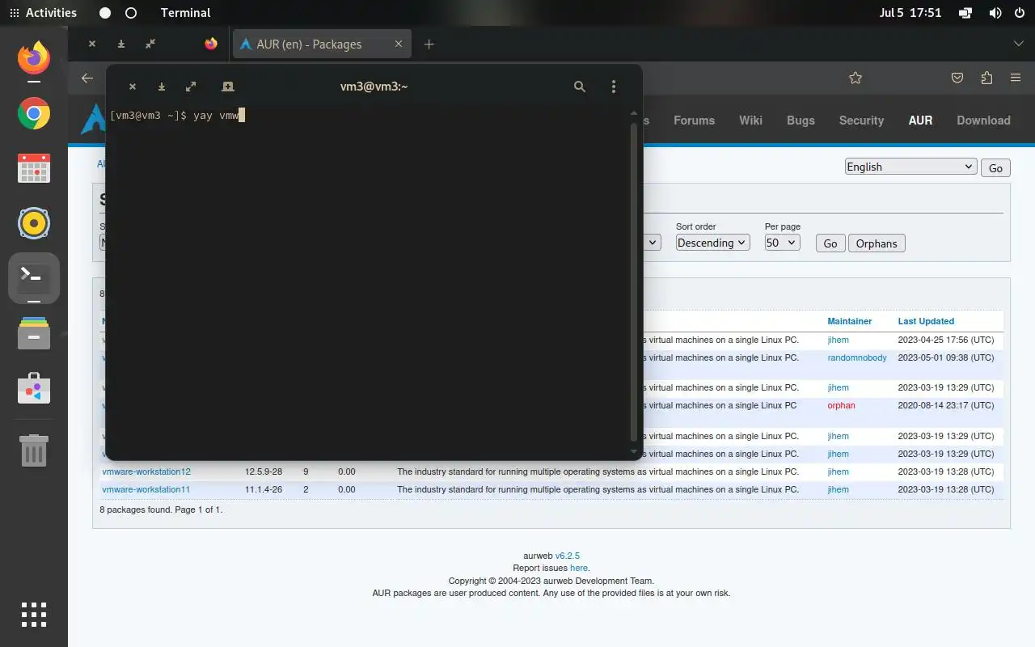Click date 2020-08-14 23:17 (UTC)
Image resolution: width=1035 pixels, height=647 pixels.
click(945, 405)
